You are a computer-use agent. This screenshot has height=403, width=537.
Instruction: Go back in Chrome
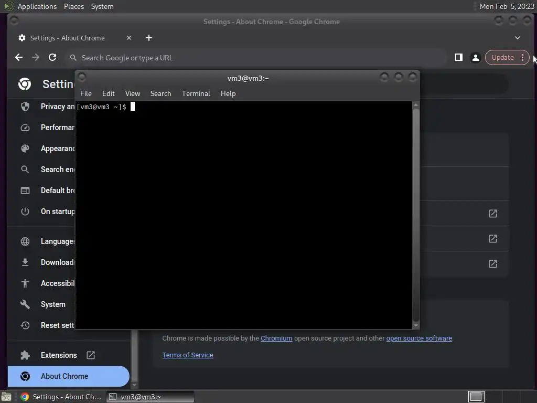19,58
